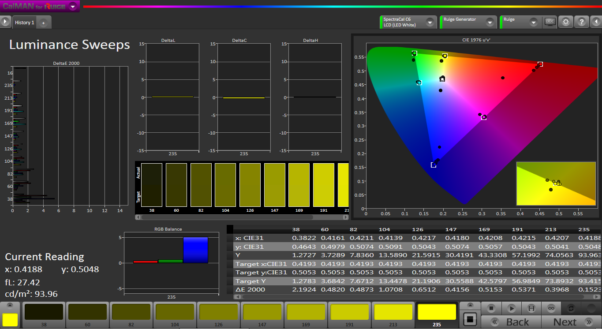Click the single-step read bracket icon
Screen dimensions: 602x329
[x=531, y=308]
